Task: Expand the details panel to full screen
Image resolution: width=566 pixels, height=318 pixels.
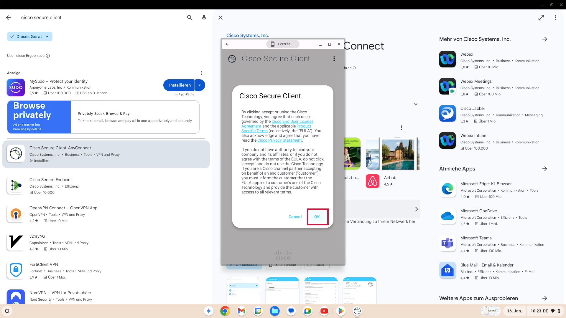Action: tap(541, 18)
